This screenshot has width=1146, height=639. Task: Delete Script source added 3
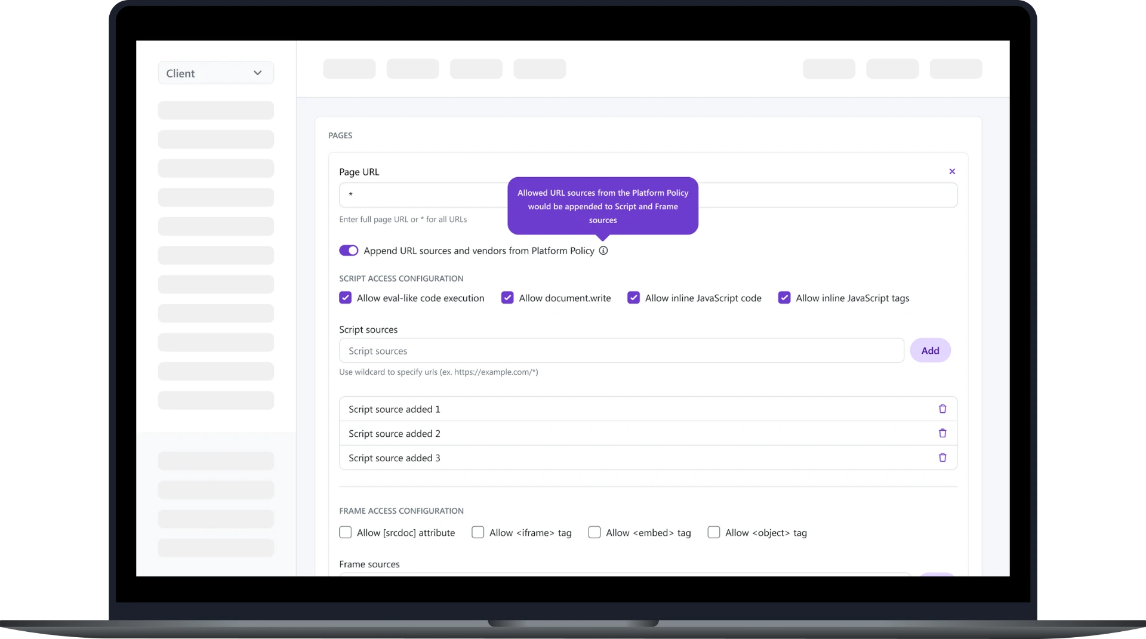pos(942,458)
